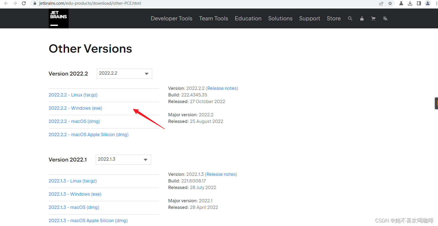Screen dimensions: 438x226
Task: Open the flask extension icon
Action: (401, 3)
